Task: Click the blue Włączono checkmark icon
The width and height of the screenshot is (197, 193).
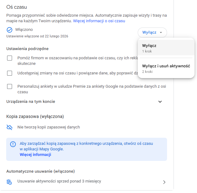Action: tap(9, 30)
